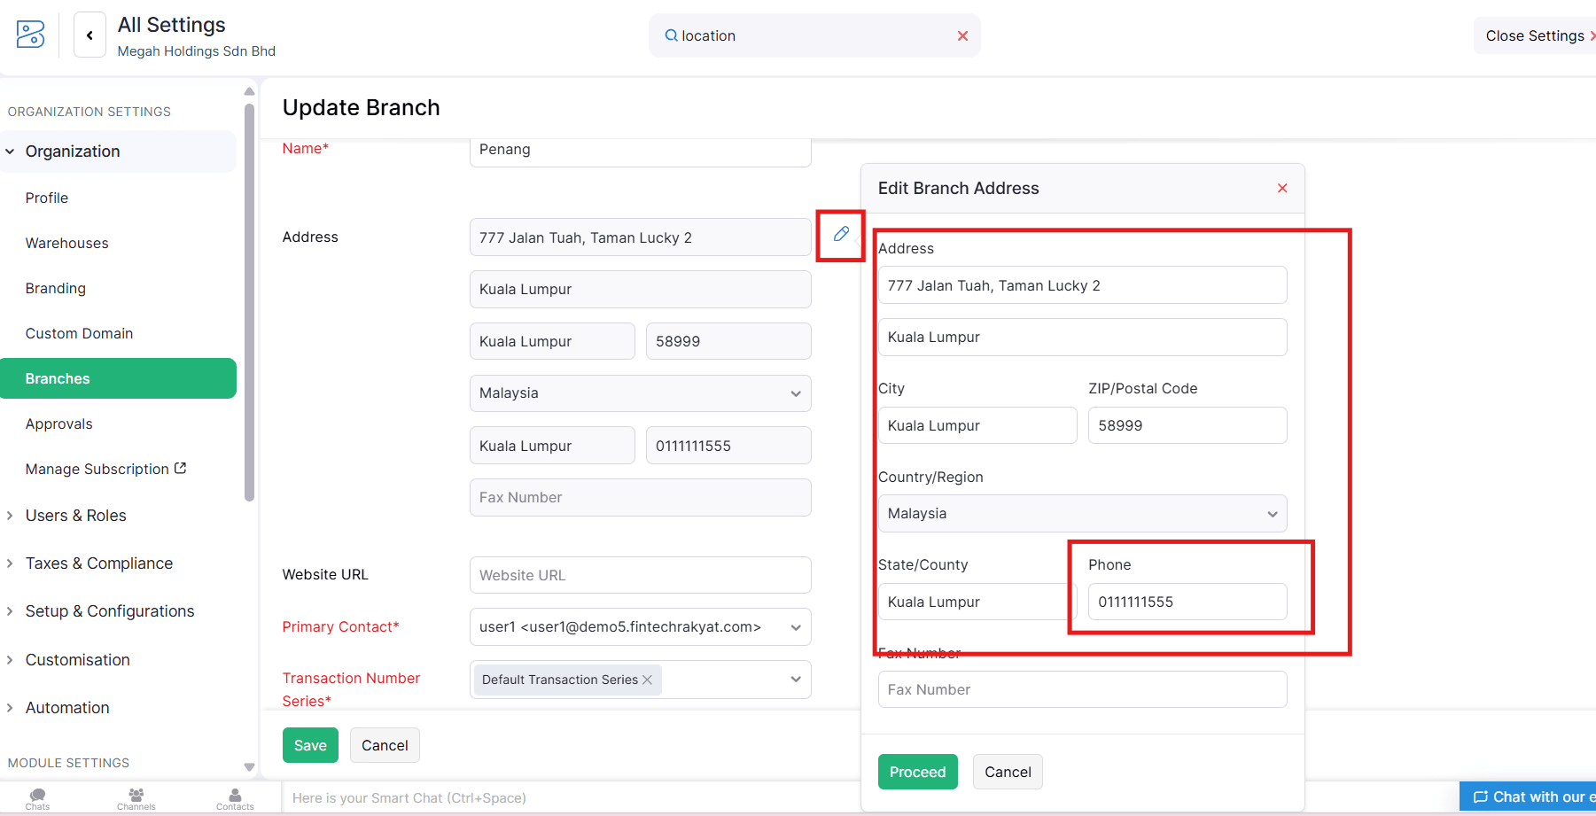
Task: Click the Phone field in address panel
Action: [x=1187, y=602]
